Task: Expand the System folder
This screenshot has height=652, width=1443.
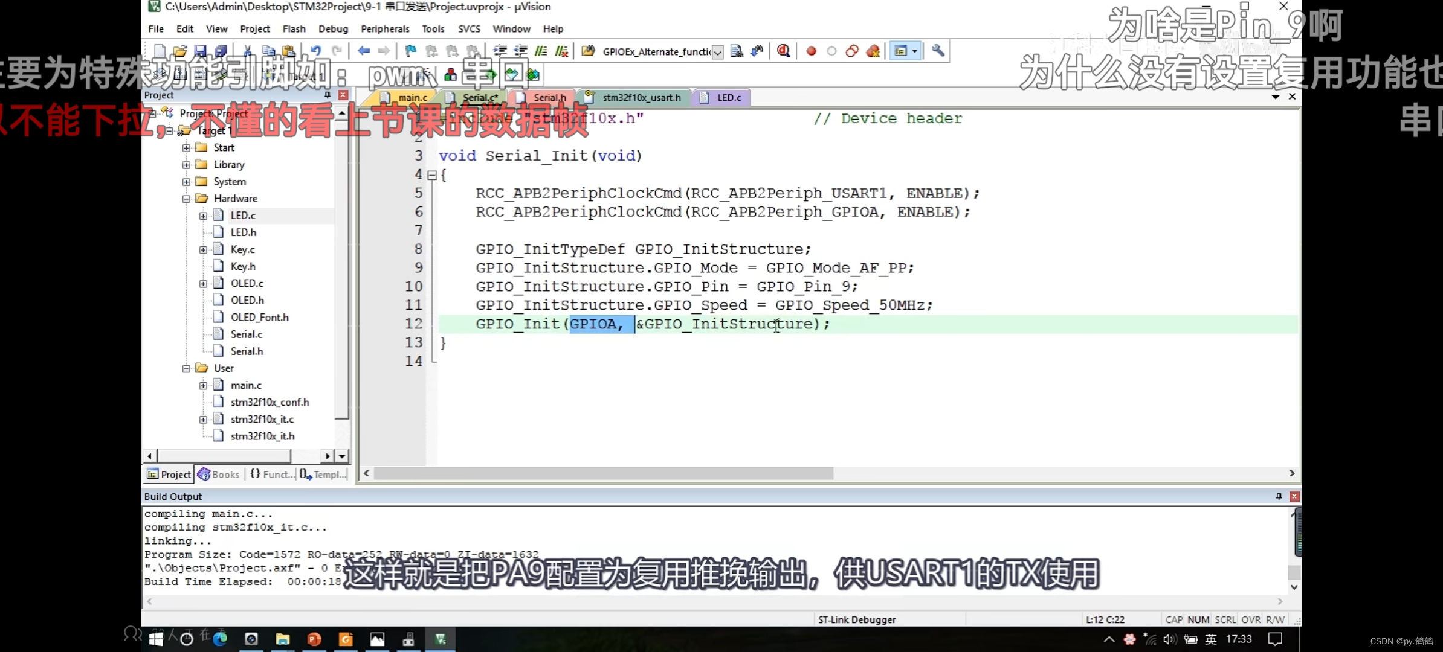Action: (186, 182)
